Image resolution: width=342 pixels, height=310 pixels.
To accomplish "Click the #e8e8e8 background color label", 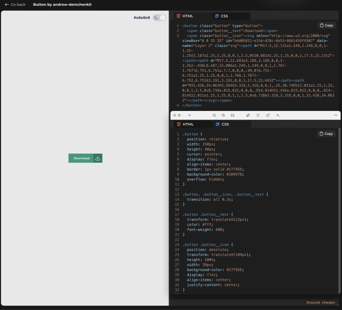I will coord(142,18).
